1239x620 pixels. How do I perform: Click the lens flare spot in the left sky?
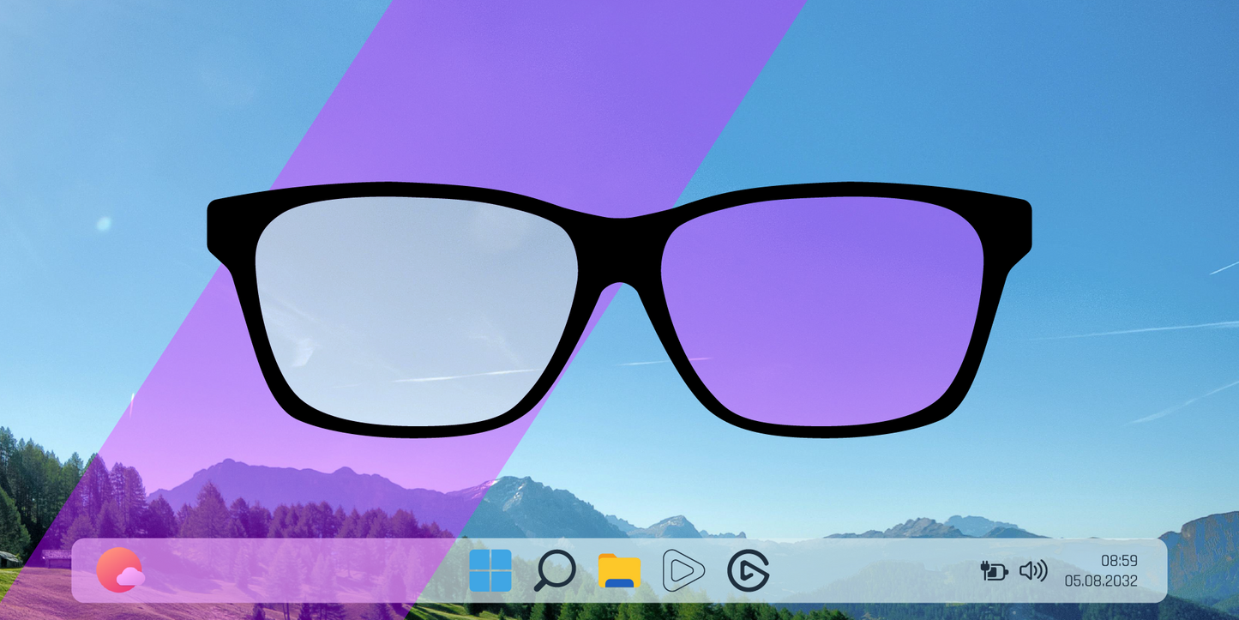[104, 224]
